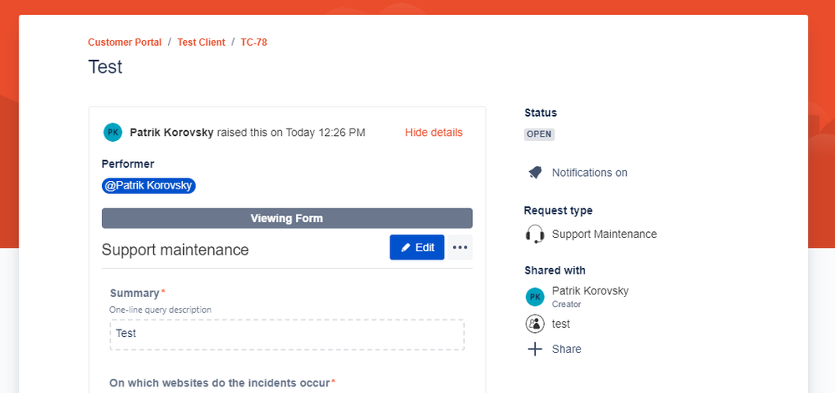Open the Customer Portal breadcrumb link
The image size is (835, 393).
click(x=125, y=43)
